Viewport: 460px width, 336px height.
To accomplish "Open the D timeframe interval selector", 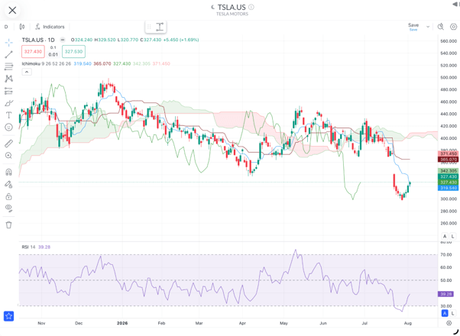I will [6, 27].
